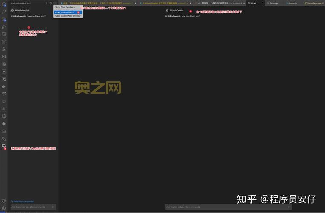Open the Accounts menu icon
The height and width of the screenshot is (213, 325).
4,201
